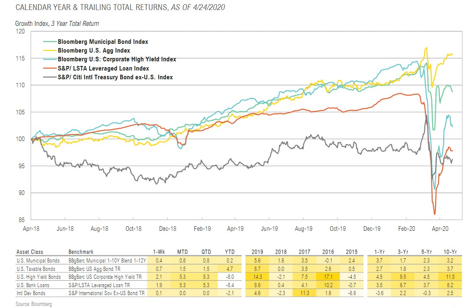Click the U.S. Bank Loans row label
The width and height of the screenshot is (476, 308).
(x=33, y=285)
